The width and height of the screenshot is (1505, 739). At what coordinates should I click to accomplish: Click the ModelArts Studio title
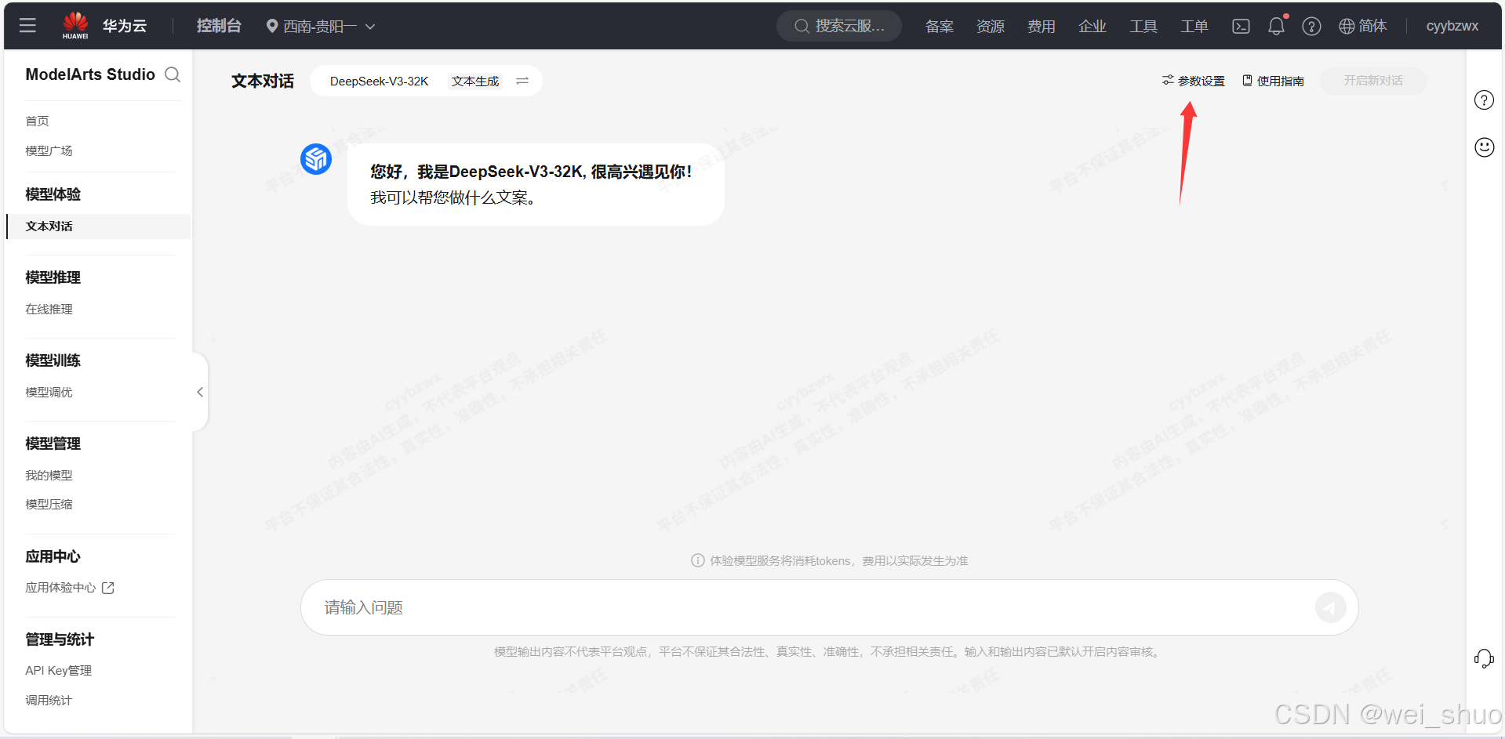(90, 74)
